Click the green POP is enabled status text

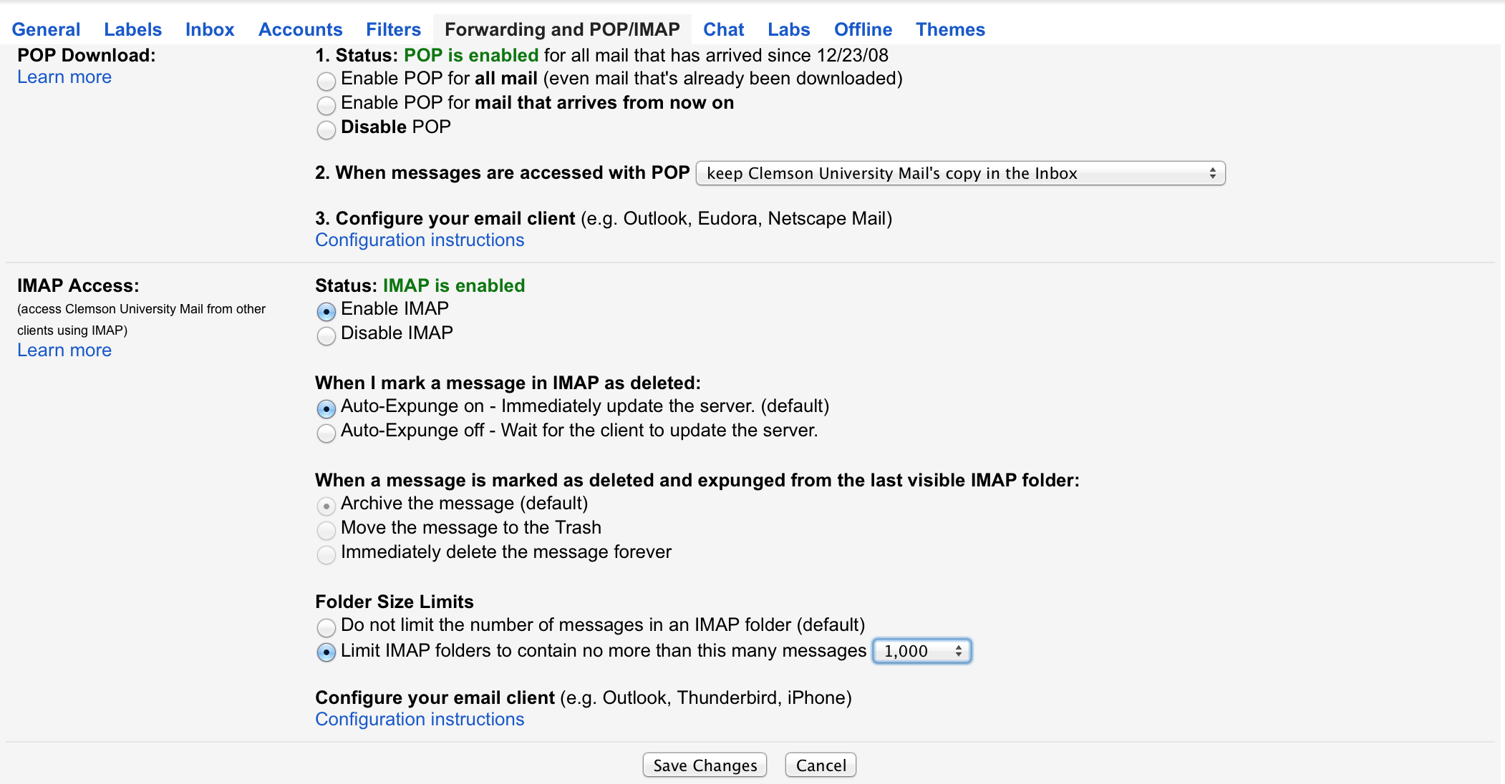(471, 55)
